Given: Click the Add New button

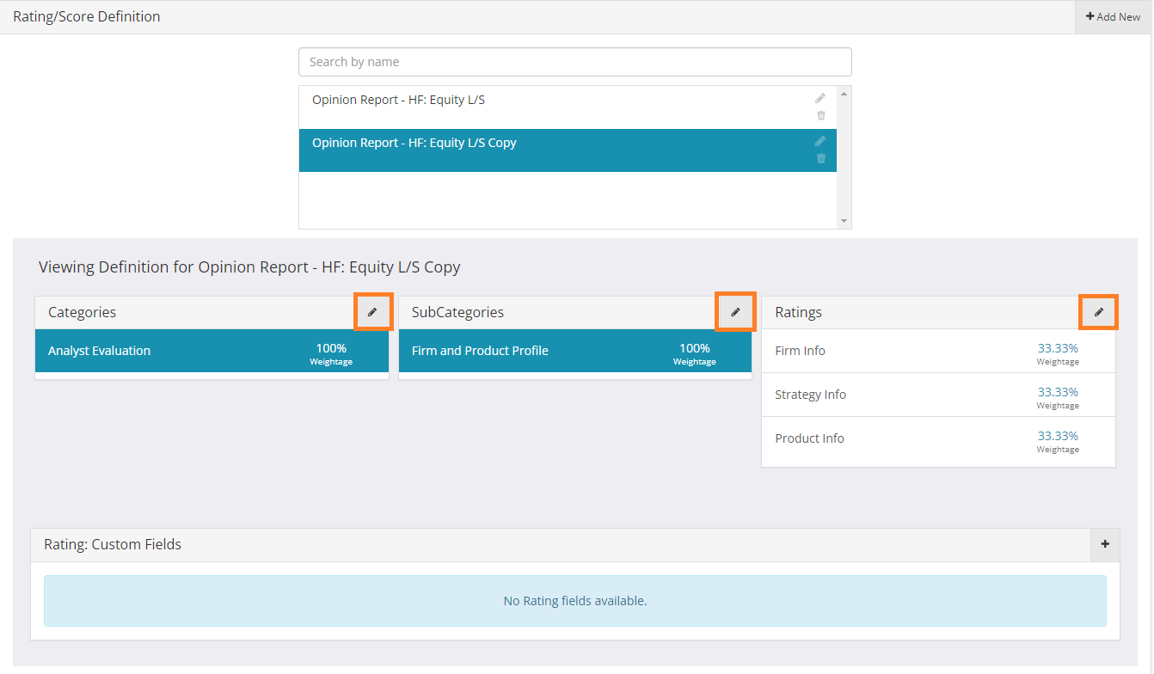Looking at the screenshot, I should coord(1114,17).
